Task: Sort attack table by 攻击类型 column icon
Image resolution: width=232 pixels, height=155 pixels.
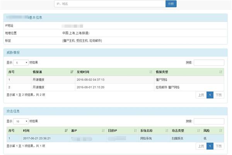Action: point(198,131)
